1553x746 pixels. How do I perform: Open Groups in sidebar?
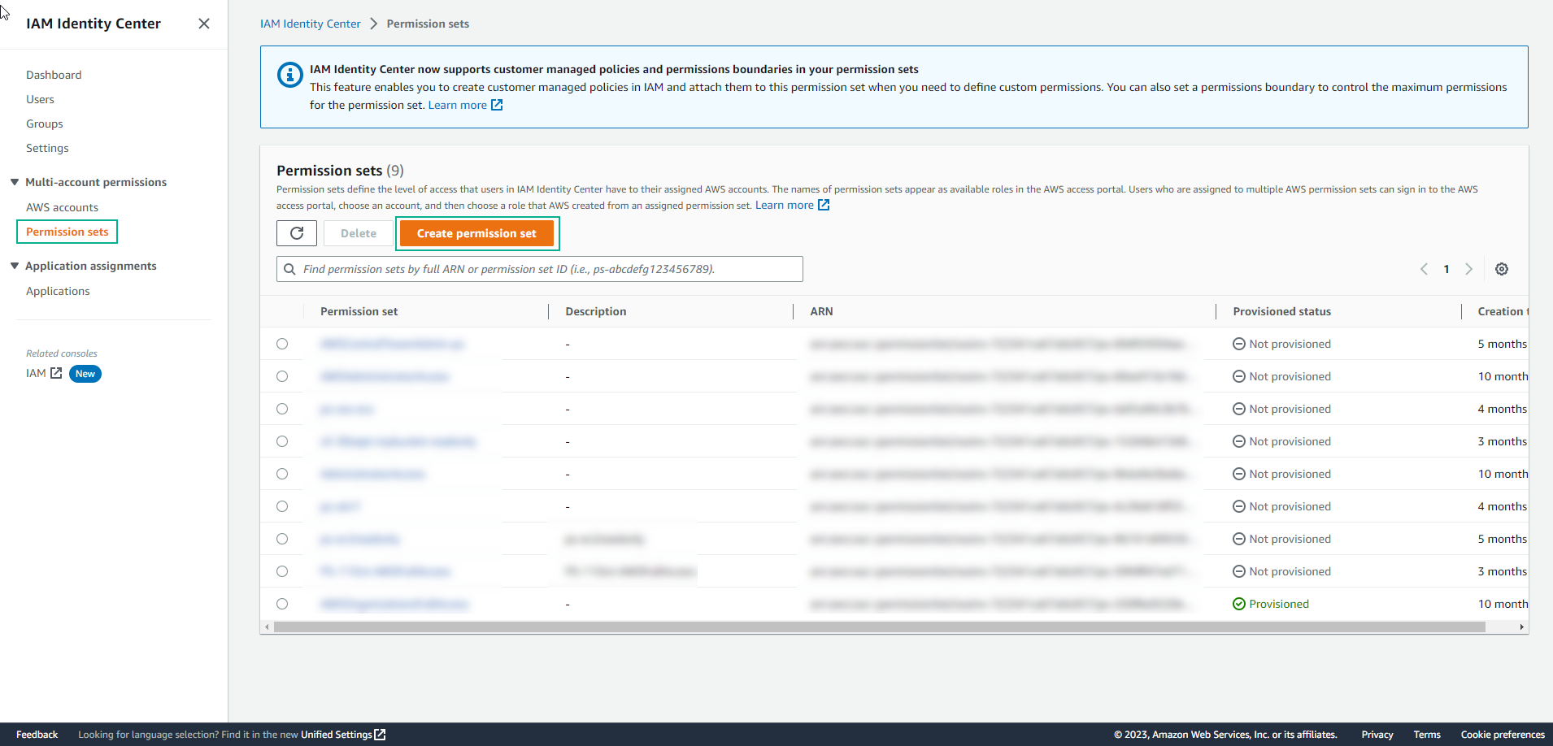45,124
